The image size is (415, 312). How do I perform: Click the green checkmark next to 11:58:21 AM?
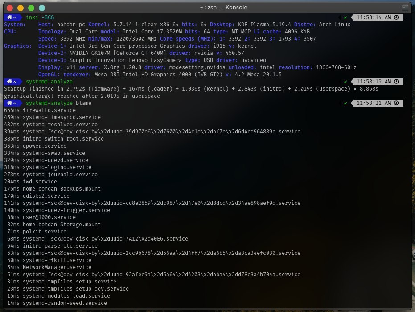coord(345,104)
